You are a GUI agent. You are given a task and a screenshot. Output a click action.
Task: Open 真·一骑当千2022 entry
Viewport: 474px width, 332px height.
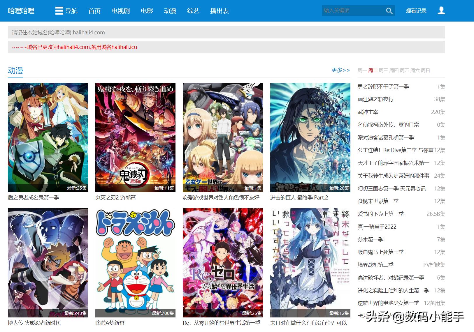point(377,227)
